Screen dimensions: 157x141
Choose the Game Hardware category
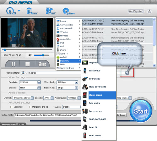click(68, 68)
